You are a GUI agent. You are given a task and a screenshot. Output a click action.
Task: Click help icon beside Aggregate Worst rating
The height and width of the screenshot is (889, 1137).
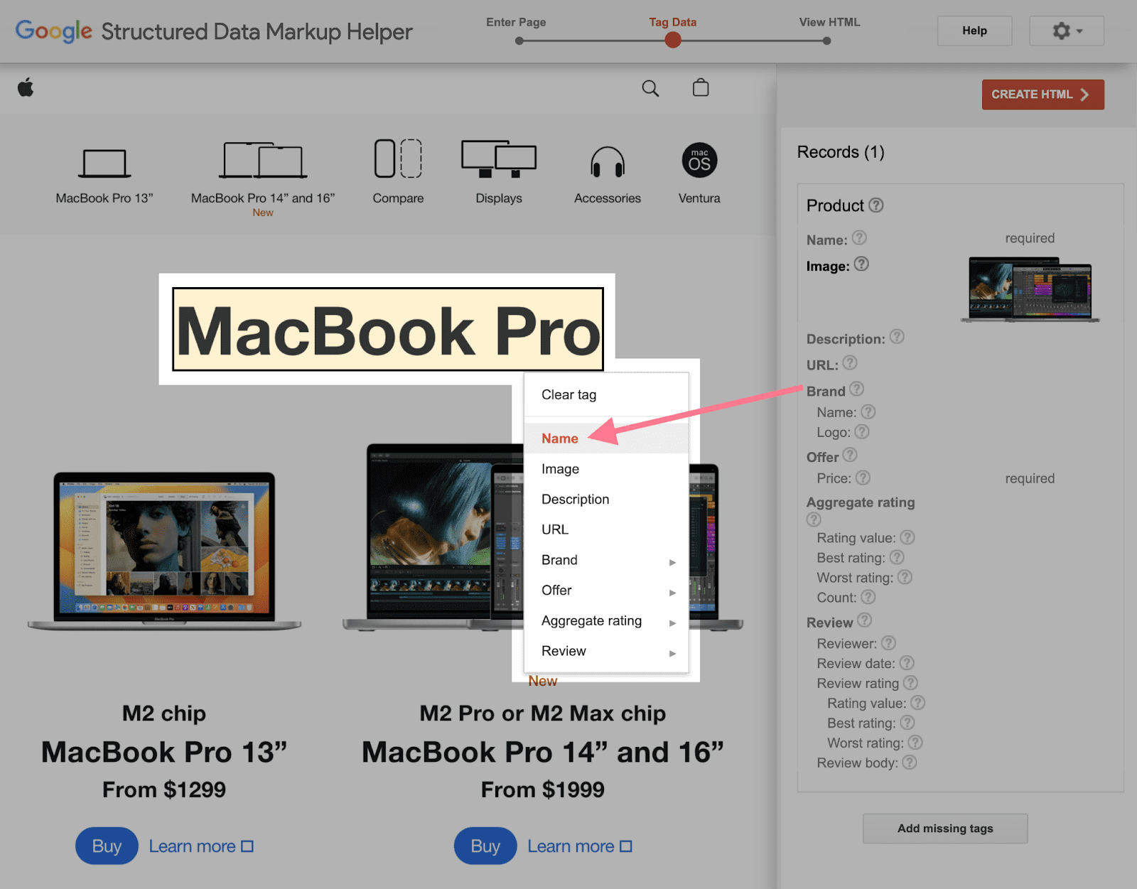coord(905,578)
